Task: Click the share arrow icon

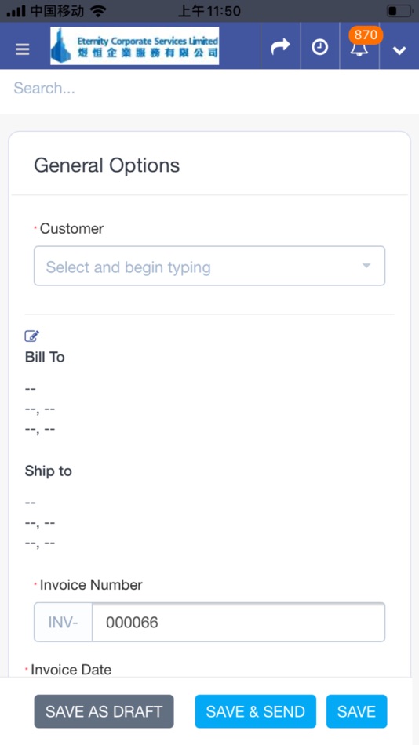Action: coord(280,46)
